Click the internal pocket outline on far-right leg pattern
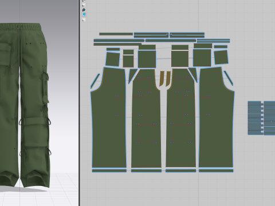This screenshot has height=206, width=275. click(213, 78)
